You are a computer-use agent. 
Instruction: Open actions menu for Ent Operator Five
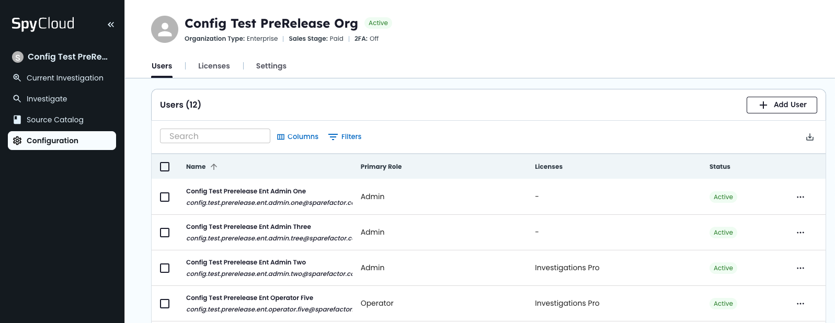(x=800, y=304)
